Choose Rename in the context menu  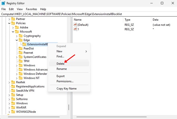coord(69,69)
